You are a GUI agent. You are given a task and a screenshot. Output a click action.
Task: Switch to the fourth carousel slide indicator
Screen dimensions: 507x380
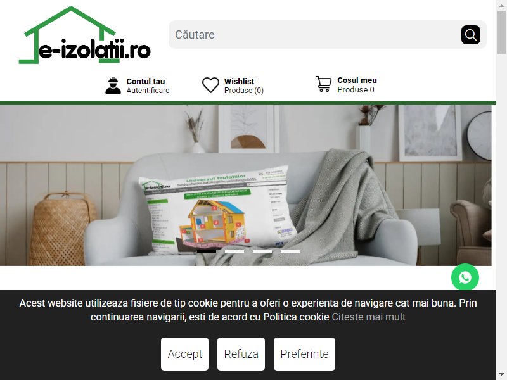point(290,251)
